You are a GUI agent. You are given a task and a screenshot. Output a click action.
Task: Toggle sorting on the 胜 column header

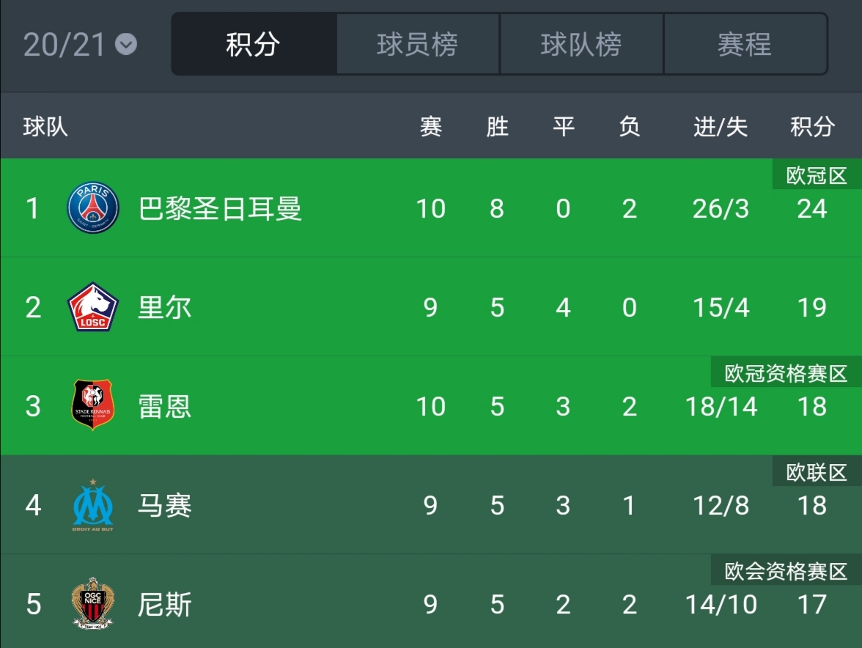coord(497,126)
